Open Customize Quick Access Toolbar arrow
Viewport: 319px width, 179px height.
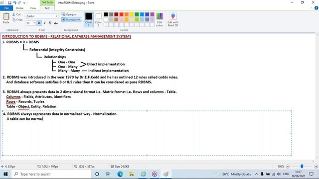click(x=24, y=3)
